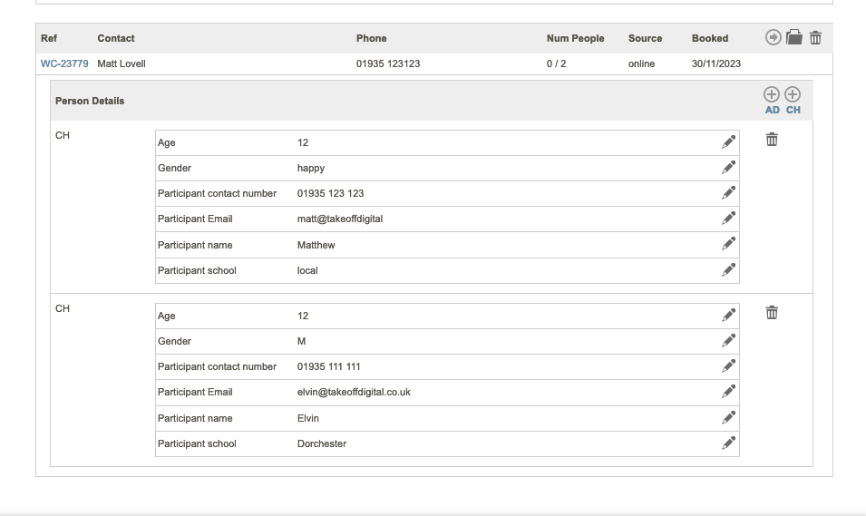Screen dimensions: 866x516
Task: Edit Matthew's participant name
Action: pos(728,245)
